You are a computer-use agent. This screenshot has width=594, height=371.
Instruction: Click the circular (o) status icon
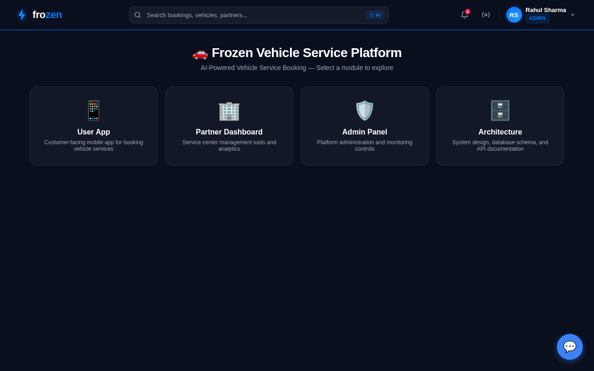(486, 15)
